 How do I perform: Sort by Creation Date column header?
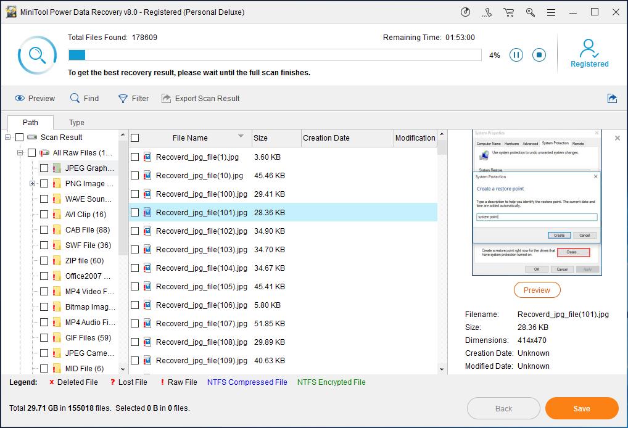[x=347, y=138]
